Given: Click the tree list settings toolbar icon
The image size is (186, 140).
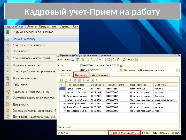Looking at the screenshot, I should click(x=109, y=60).
